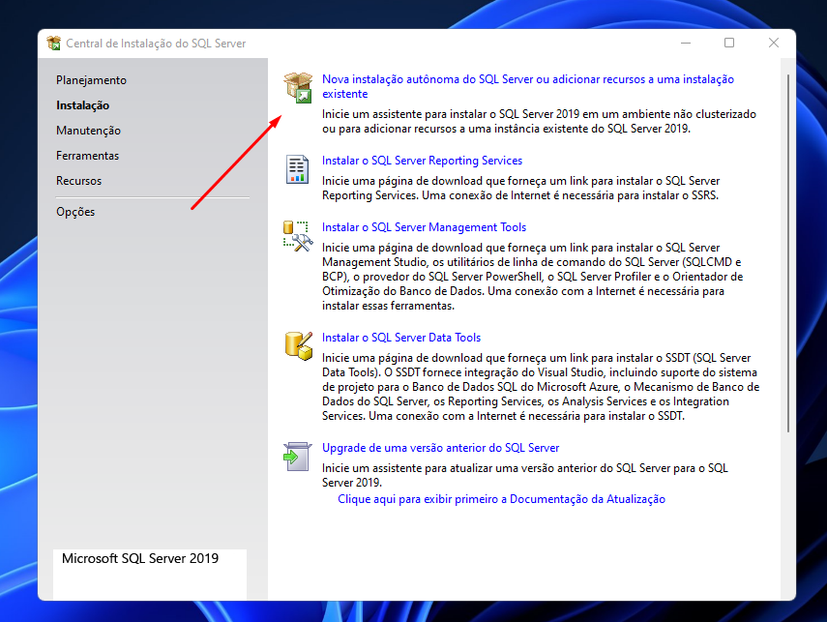Click the SQL Server icon in the title bar
Viewport: 827px width, 622px height.
tap(55, 43)
